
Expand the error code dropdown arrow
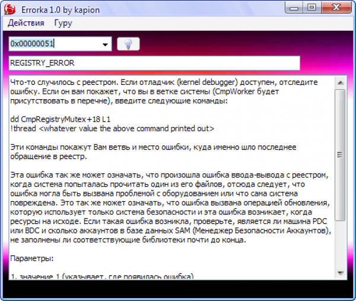click(105, 45)
